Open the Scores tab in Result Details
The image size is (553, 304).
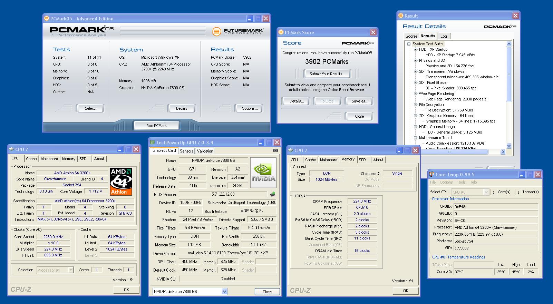coord(411,36)
